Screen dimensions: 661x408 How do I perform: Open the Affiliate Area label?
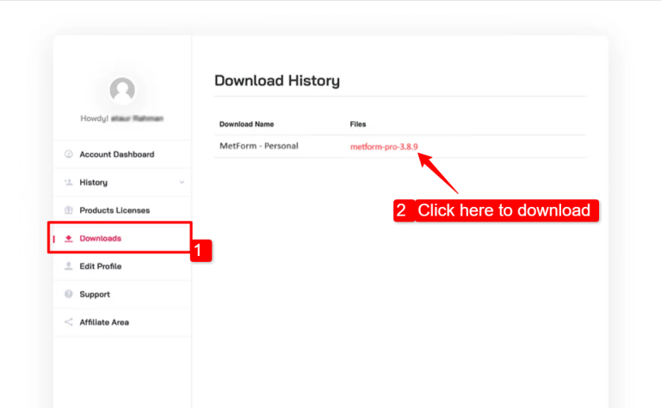104,322
